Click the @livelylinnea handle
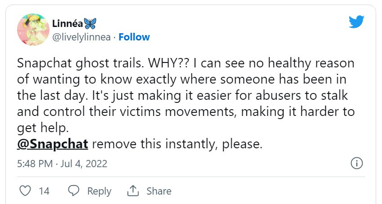382x204 pixels. [x=82, y=37]
